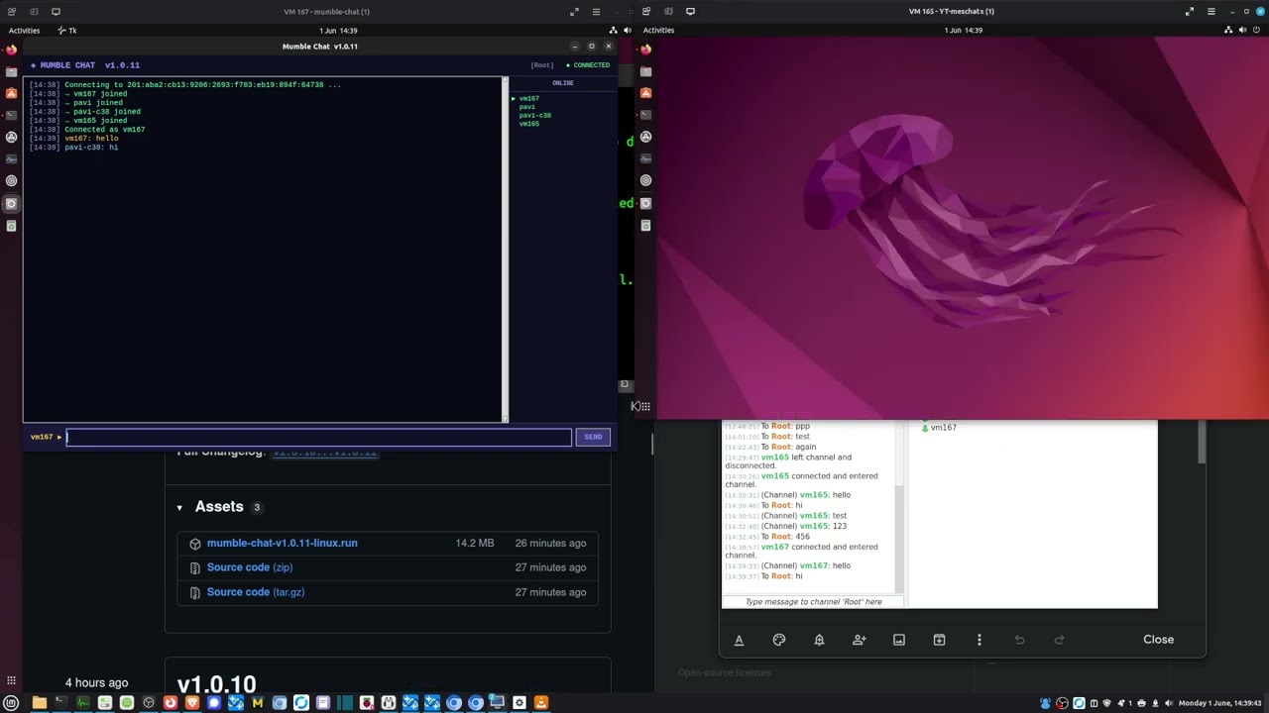1269x713 pixels.
Task: Open Activities in the VM 167 desktop
Action: pyautogui.click(x=24, y=31)
